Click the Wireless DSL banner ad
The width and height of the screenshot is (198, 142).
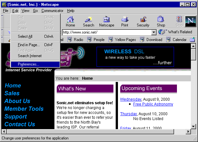coord(135,57)
